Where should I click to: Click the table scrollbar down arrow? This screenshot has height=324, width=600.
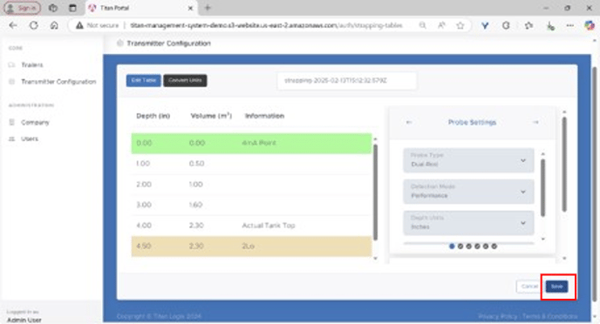pyautogui.click(x=375, y=259)
